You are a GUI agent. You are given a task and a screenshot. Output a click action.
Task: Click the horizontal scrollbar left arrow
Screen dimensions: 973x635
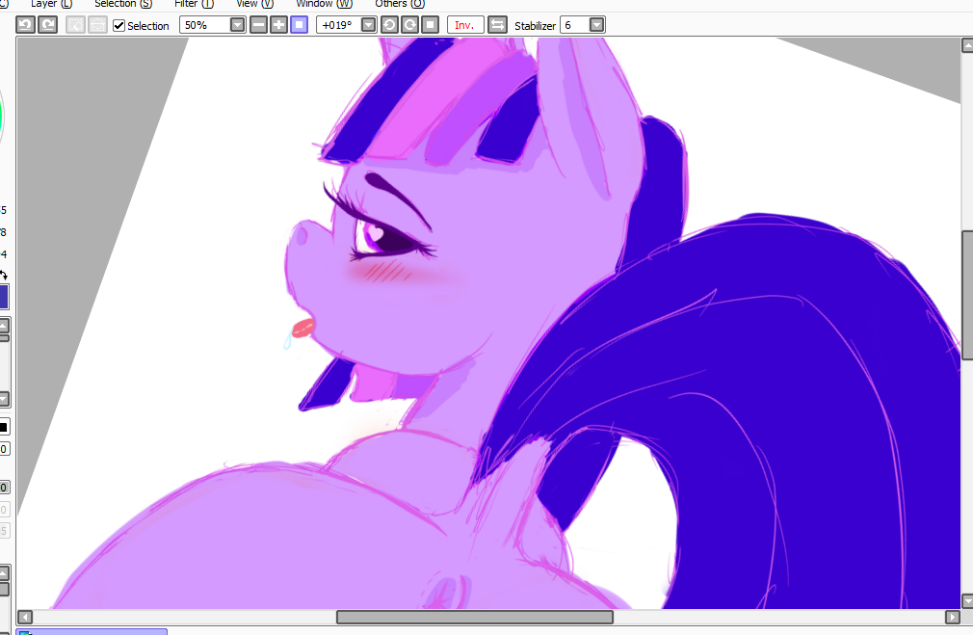(25, 617)
